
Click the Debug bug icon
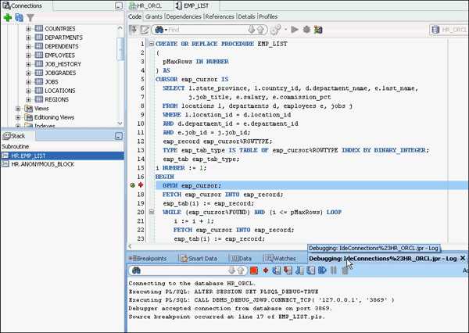(x=306, y=30)
